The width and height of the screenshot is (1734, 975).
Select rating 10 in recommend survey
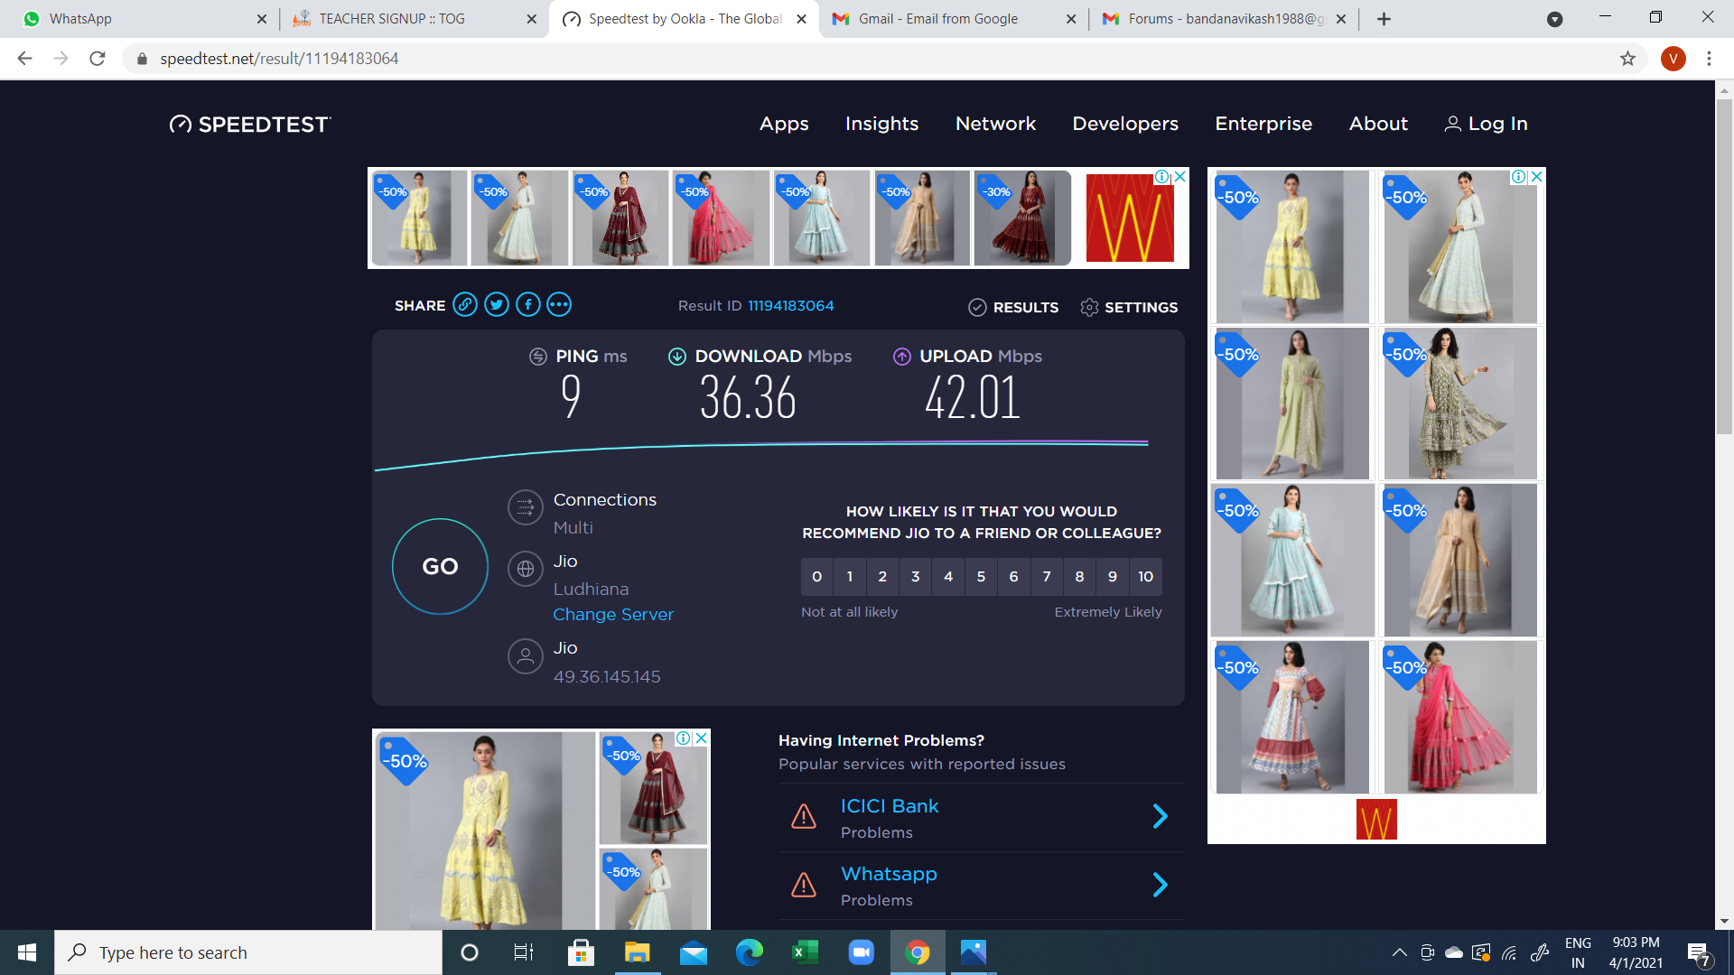point(1145,577)
